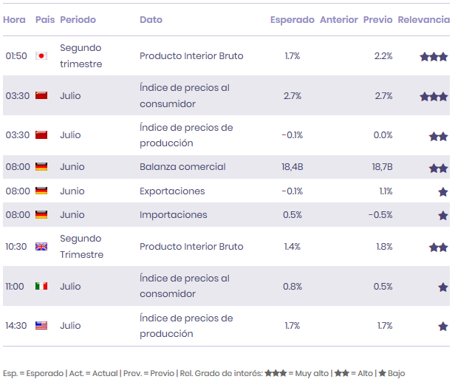Screen dimensions: 455x382
Task: Click the United Kingdom flag icon
Action: 41,247
